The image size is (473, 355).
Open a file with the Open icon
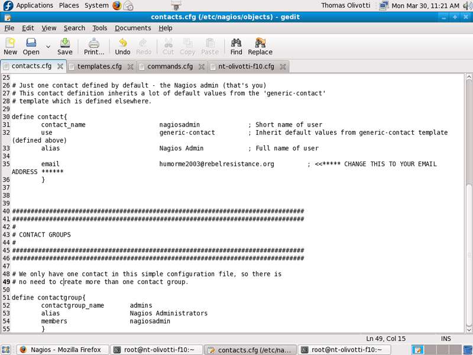(31, 47)
